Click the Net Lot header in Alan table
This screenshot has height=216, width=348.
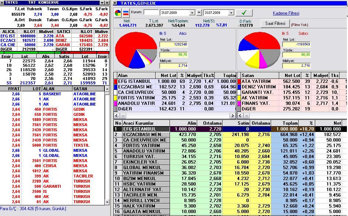[168, 75]
